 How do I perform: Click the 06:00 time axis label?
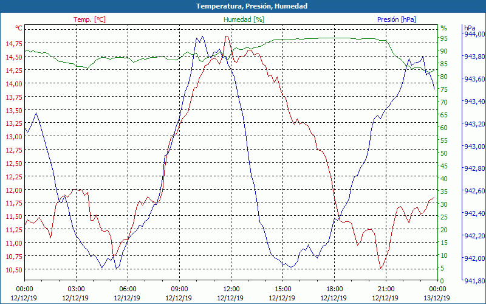(x=128, y=289)
